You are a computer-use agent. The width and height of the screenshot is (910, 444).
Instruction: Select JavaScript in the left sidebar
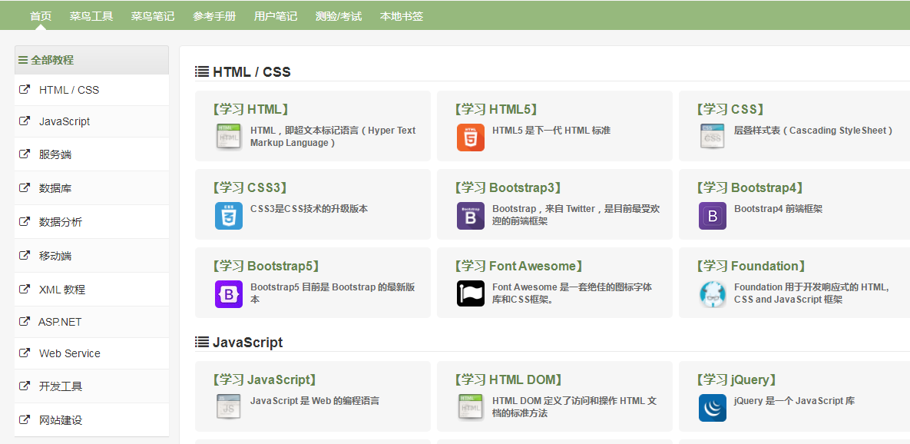point(65,121)
